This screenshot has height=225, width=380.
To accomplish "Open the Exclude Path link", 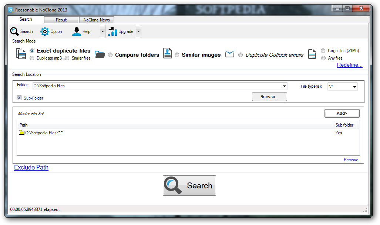I will (x=31, y=168).
